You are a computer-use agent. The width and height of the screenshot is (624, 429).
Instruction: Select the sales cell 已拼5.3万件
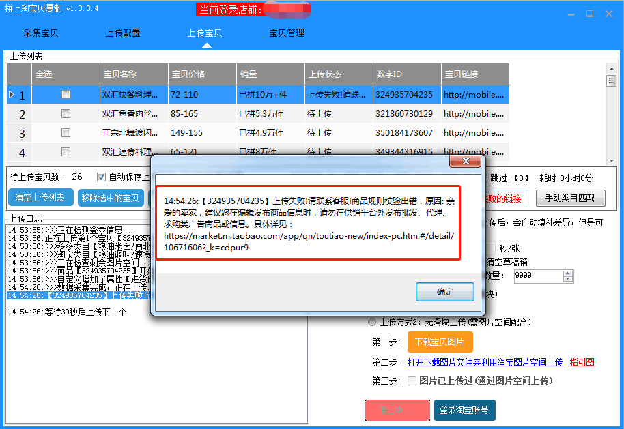270,114
